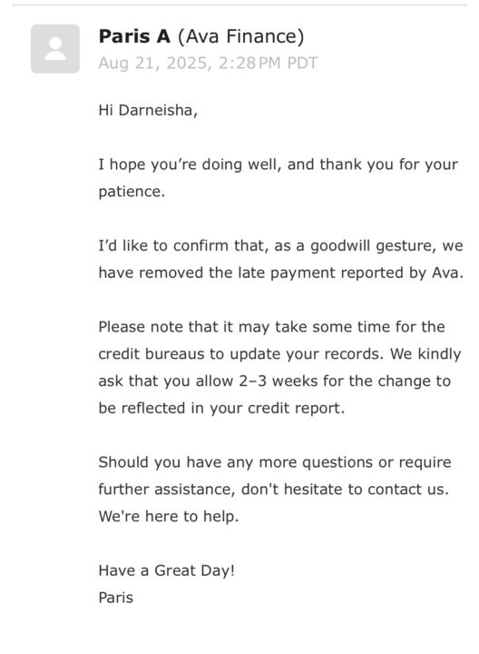Select the 'thank you for your patience' sentence

tap(278, 178)
